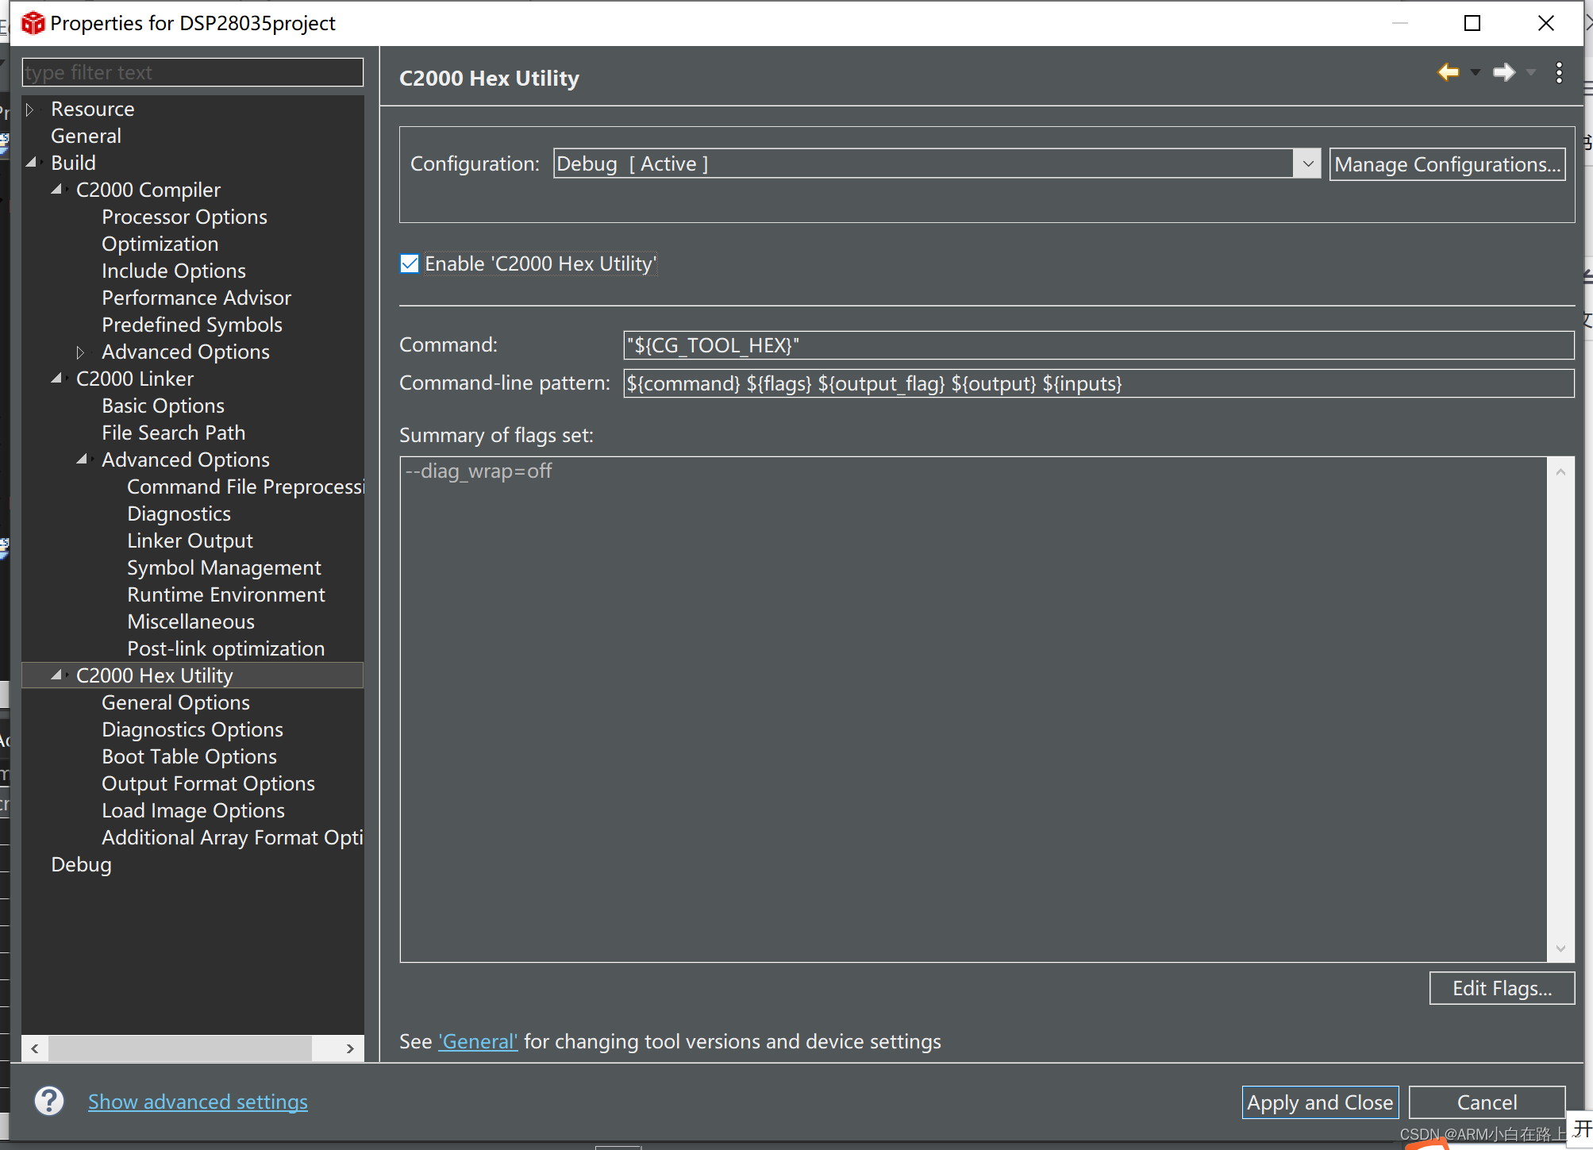Screen dimensions: 1593x1150
Task: Expand the Resource tree node
Action: 30,109
